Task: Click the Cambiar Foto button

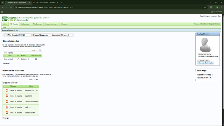Action: [x=203, y=61]
